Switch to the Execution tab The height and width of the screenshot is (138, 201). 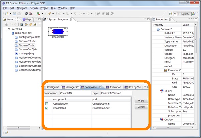pos(114,87)
